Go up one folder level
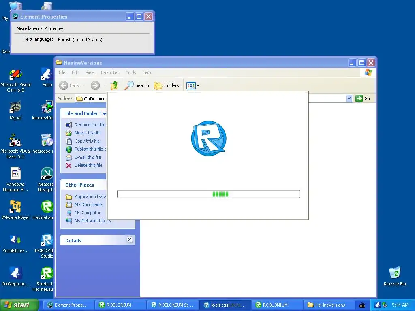 (x=115, y=85)
